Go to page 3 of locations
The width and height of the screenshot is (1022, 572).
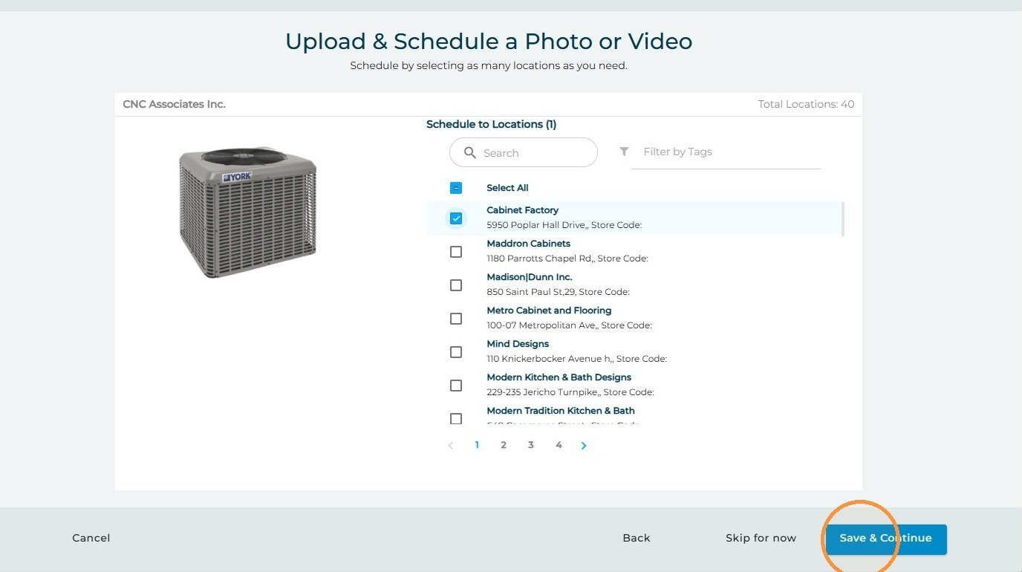(531, 445)
